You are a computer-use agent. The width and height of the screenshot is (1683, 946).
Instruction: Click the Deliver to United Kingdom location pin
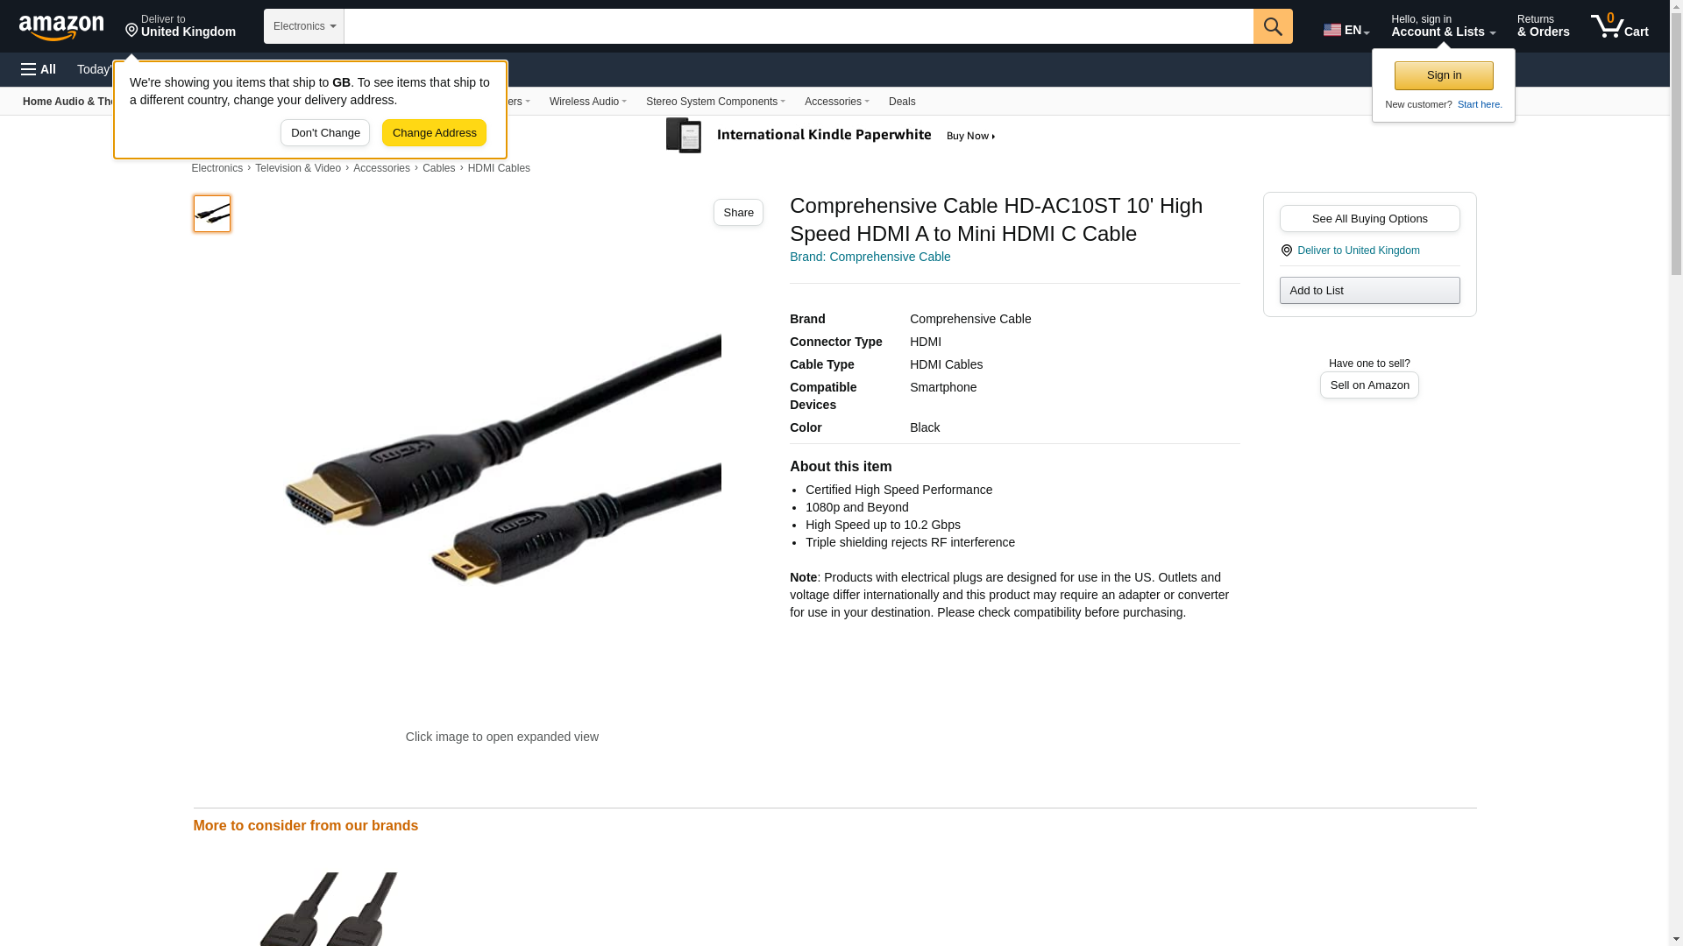tap(180, 26)
